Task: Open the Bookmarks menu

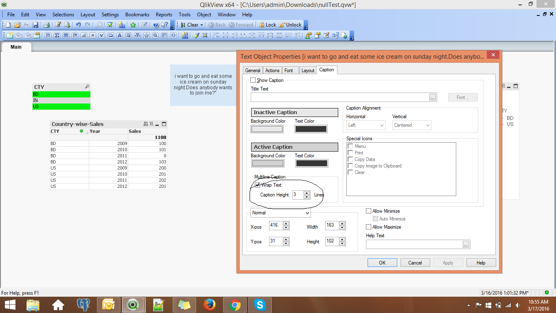Action: pos(137,15)
